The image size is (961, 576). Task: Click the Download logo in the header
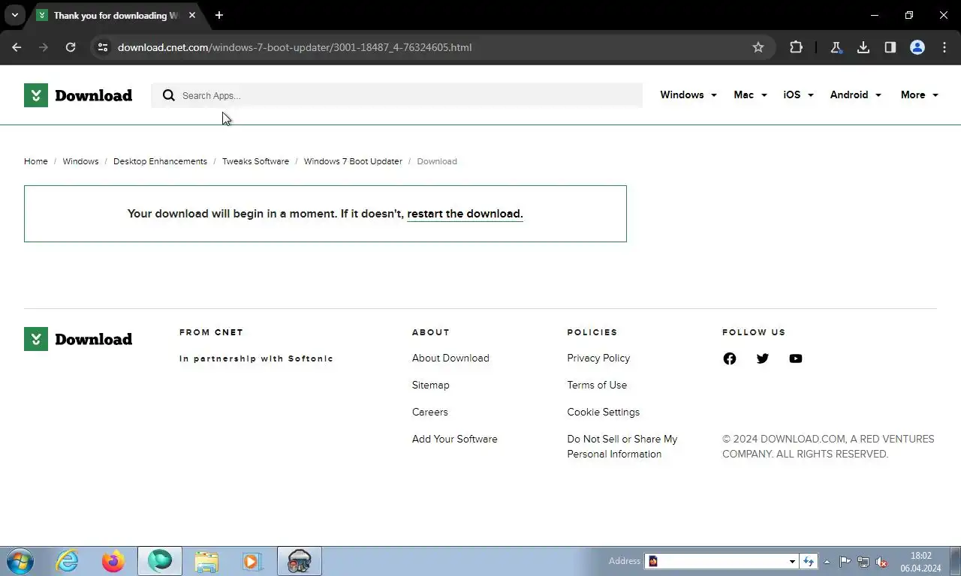[78, 95]
